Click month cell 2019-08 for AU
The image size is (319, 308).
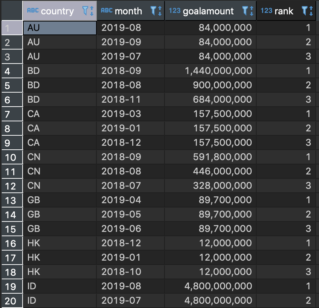(130, 28)
